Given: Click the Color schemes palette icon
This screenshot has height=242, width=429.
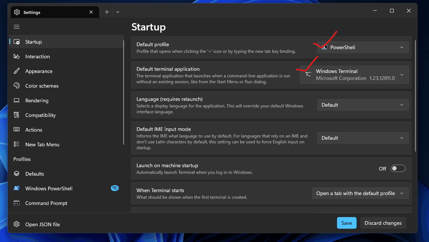Looking at the screenshot, I should point(17,85).
